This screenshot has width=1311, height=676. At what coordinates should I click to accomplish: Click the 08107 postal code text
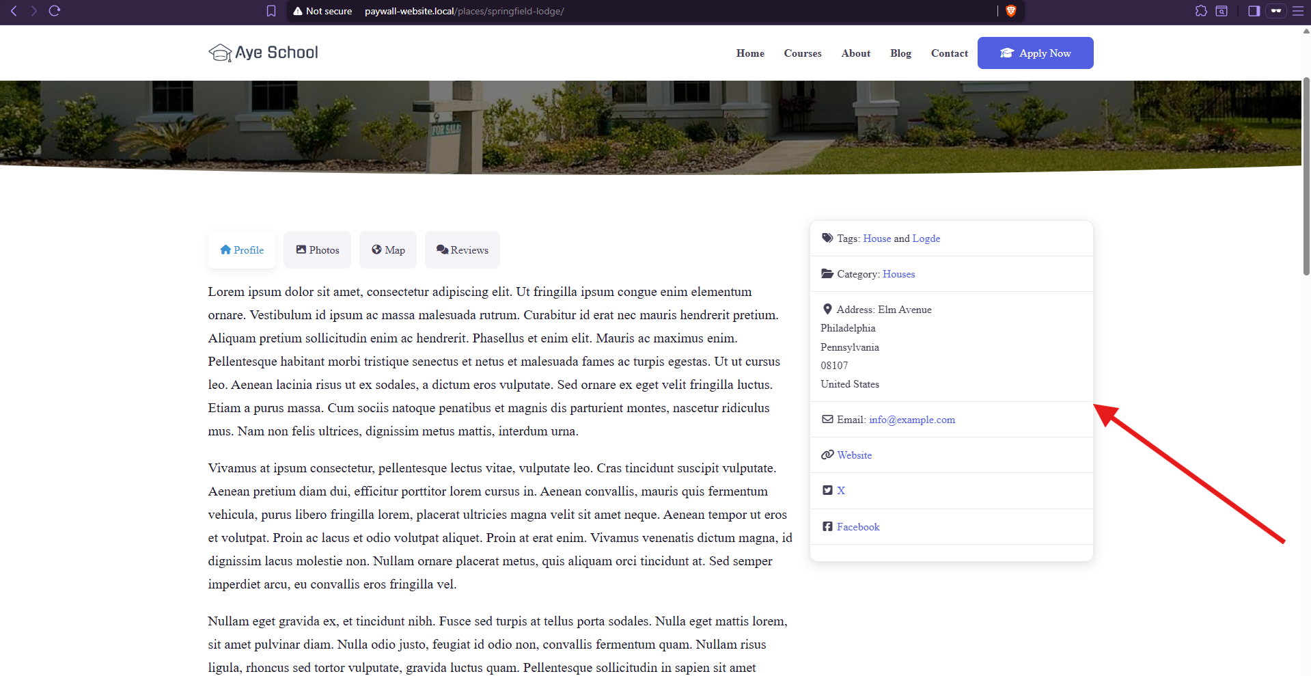(x=834, y=366)
